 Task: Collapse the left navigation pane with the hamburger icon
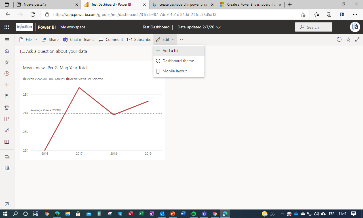[x=7, y=39]
